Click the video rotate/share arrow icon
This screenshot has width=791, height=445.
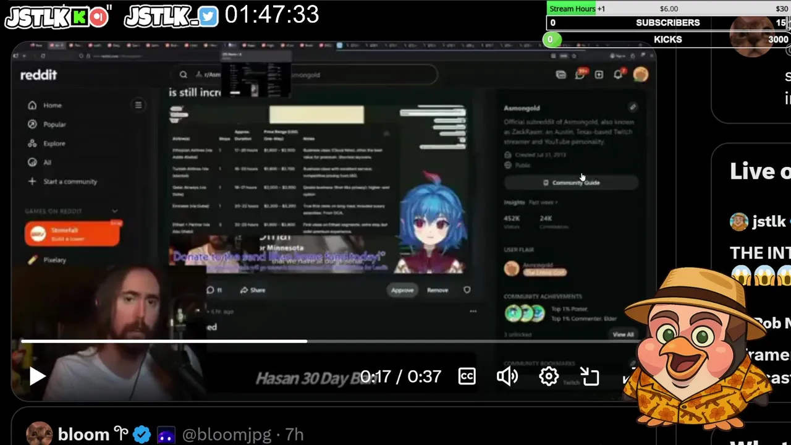590,376
